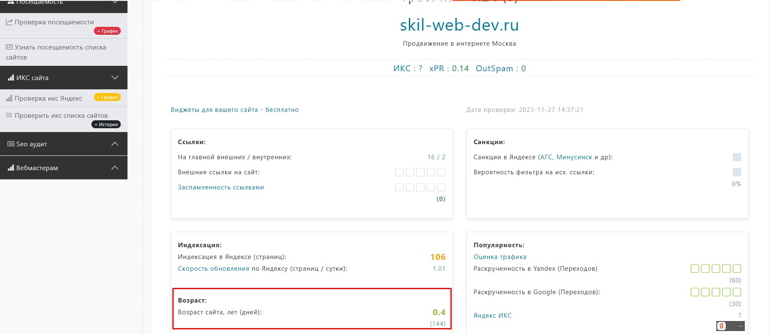
Task: Click the (30) Google visits value
Action: [735, 304]
